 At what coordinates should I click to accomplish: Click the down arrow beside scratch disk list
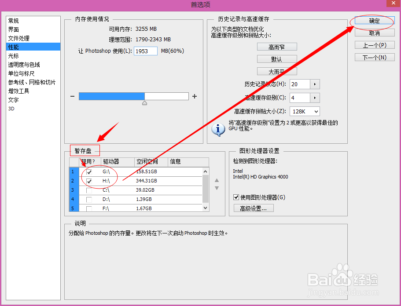point(217,187)
